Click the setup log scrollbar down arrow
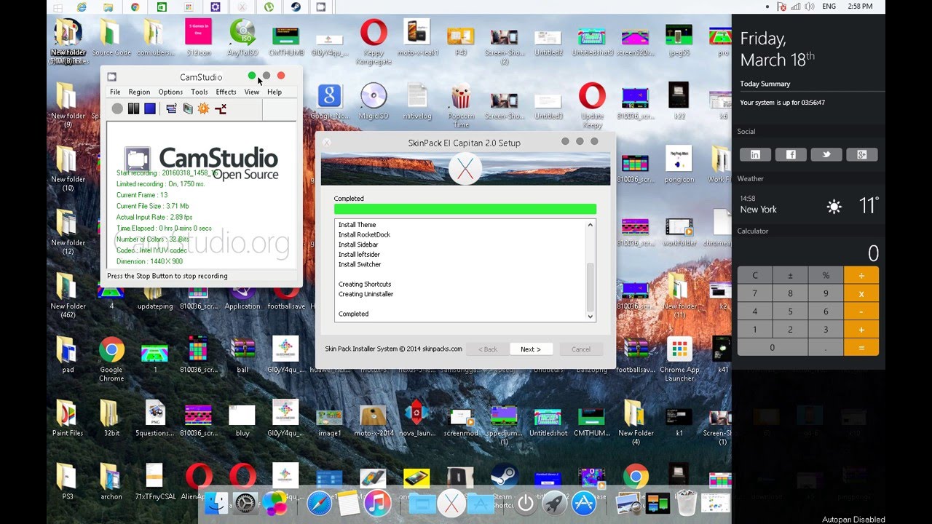Viewport: 932px width, 524px height. point(590,316)
